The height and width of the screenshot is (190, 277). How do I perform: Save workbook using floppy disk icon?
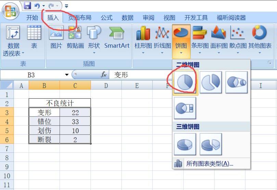[27, 6]
